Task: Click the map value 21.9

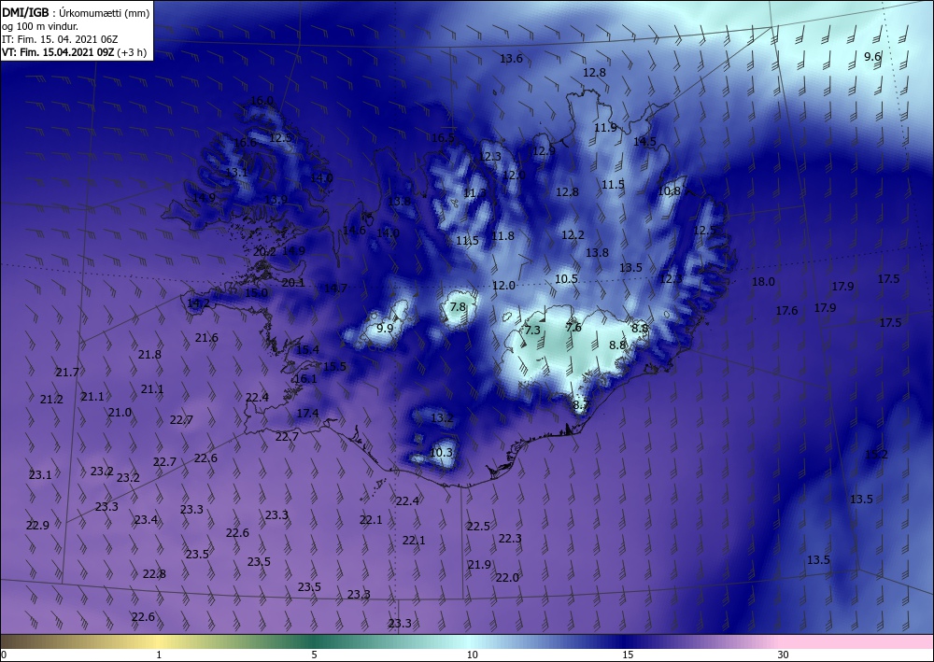Action: [479, 565]
